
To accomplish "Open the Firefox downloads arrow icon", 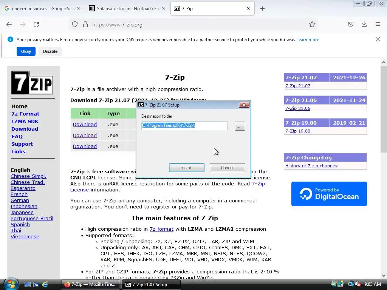I will click(x=364, y=25).
